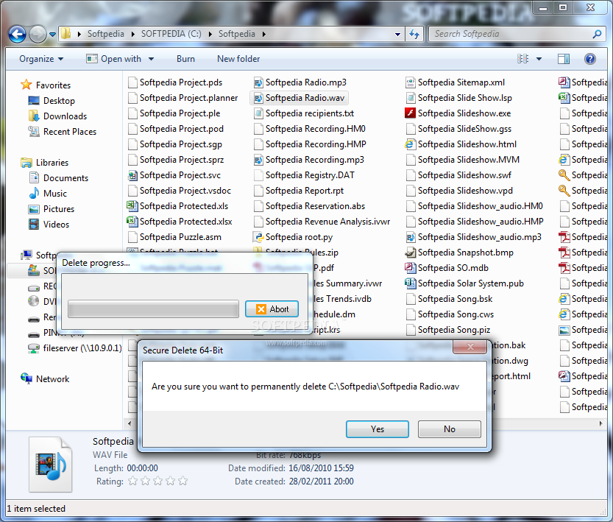The height and width of the screenshot is (522, 613).
Task: Click the Delete progress bar
Action: click(x=153, y=309)
